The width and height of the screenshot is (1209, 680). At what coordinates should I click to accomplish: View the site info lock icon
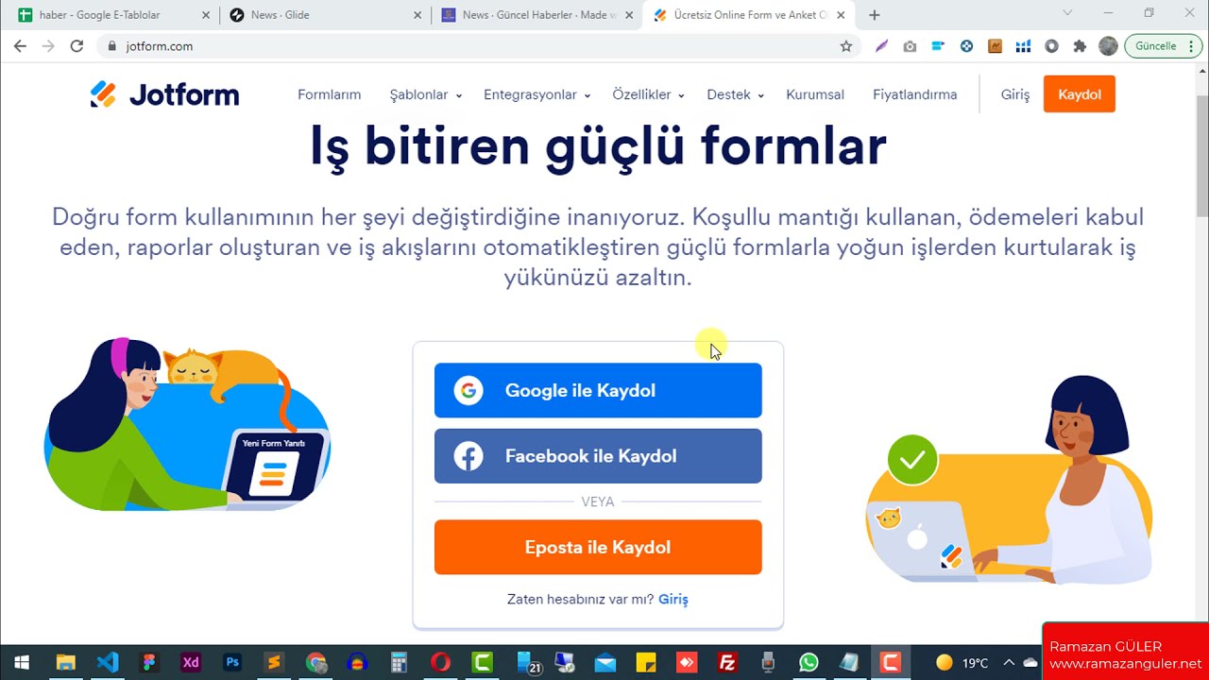click(x=112, y=46)
